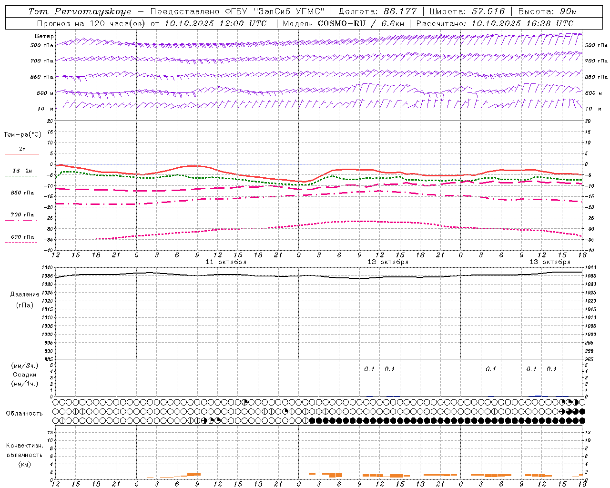Click the longitude value Долгота: 86.177
This screenshot has width=610, height=488.
(x=377, y=11)
